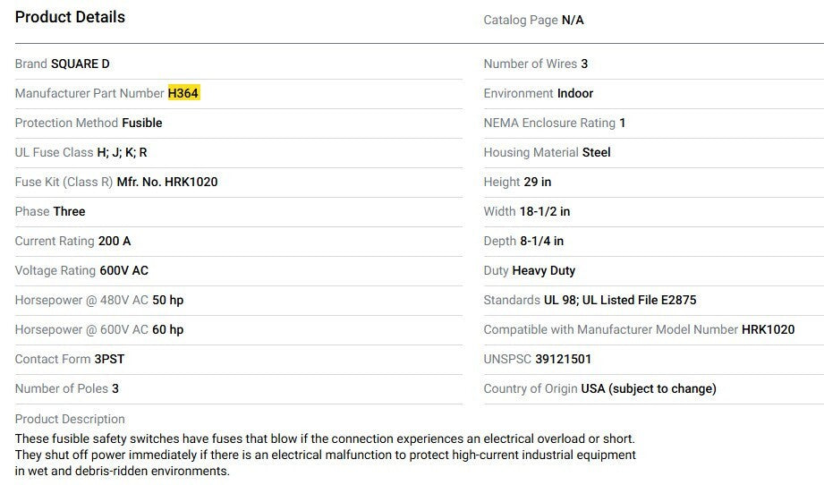Click the Product Details heading

coord(70,17)
